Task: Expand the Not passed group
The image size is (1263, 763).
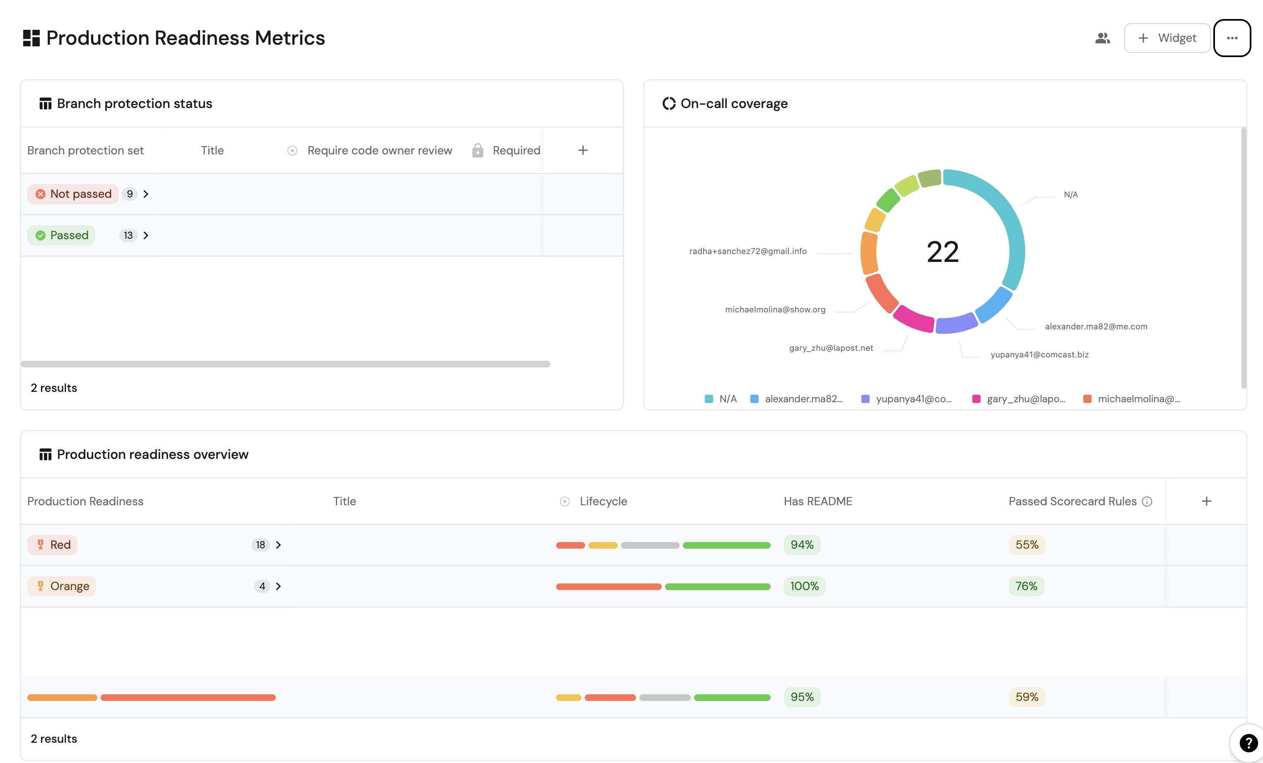Action: pos(146,194)
